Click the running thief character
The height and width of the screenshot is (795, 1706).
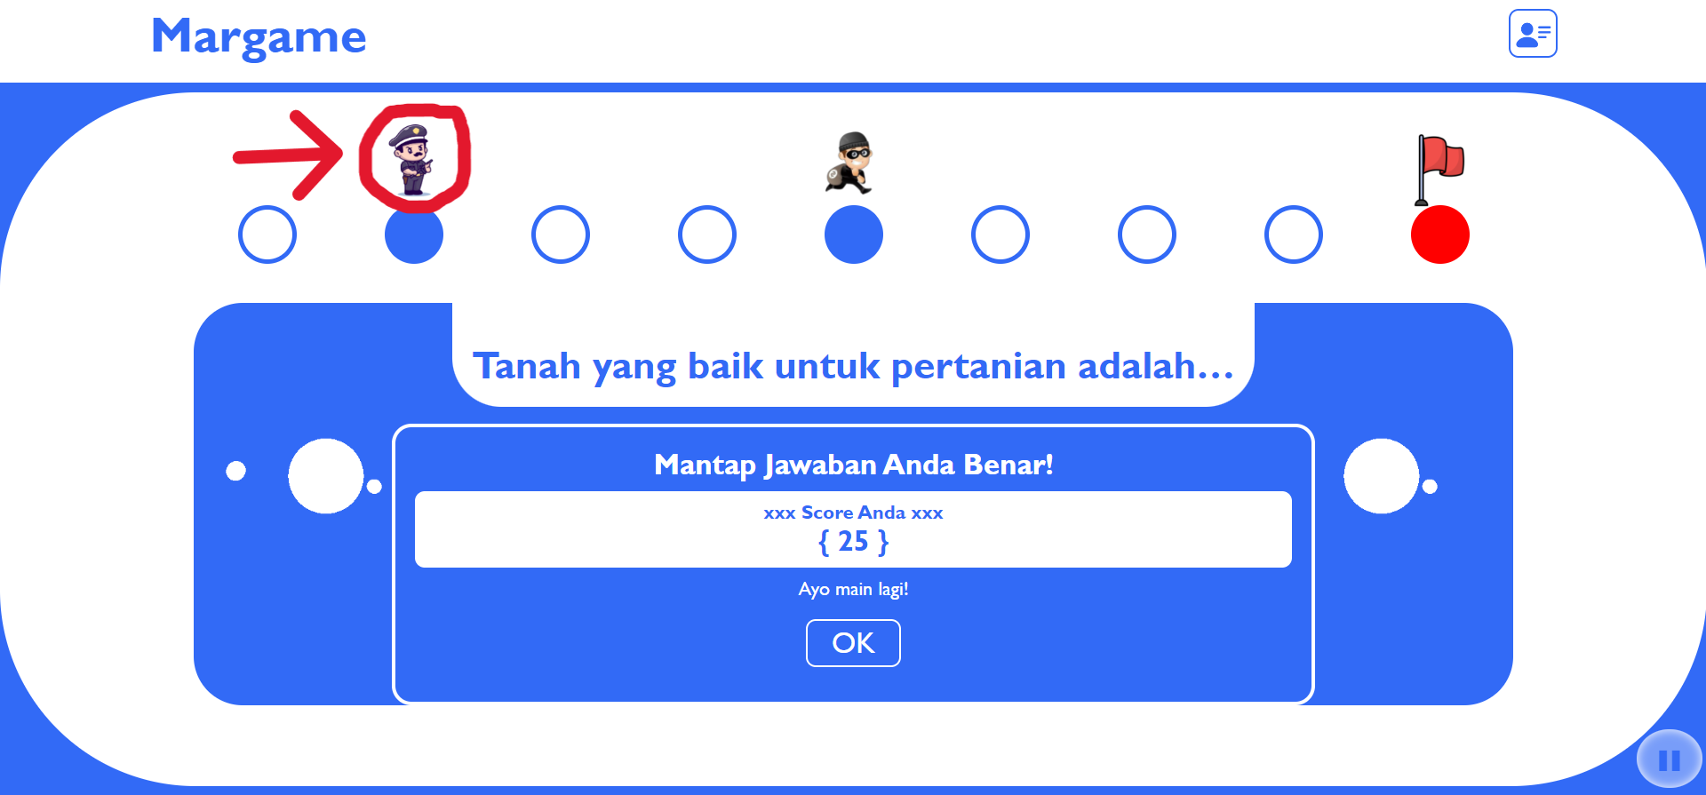coord(850,163)
